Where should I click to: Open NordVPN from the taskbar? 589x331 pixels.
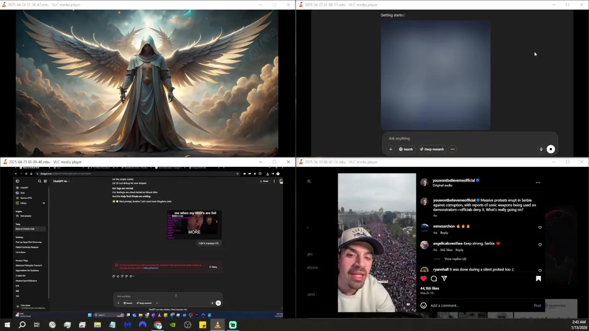point(143,325)
